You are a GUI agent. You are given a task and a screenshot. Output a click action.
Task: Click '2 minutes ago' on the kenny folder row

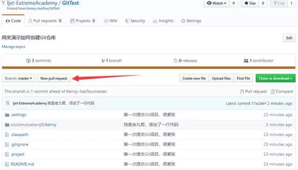[x=279, y=124]
